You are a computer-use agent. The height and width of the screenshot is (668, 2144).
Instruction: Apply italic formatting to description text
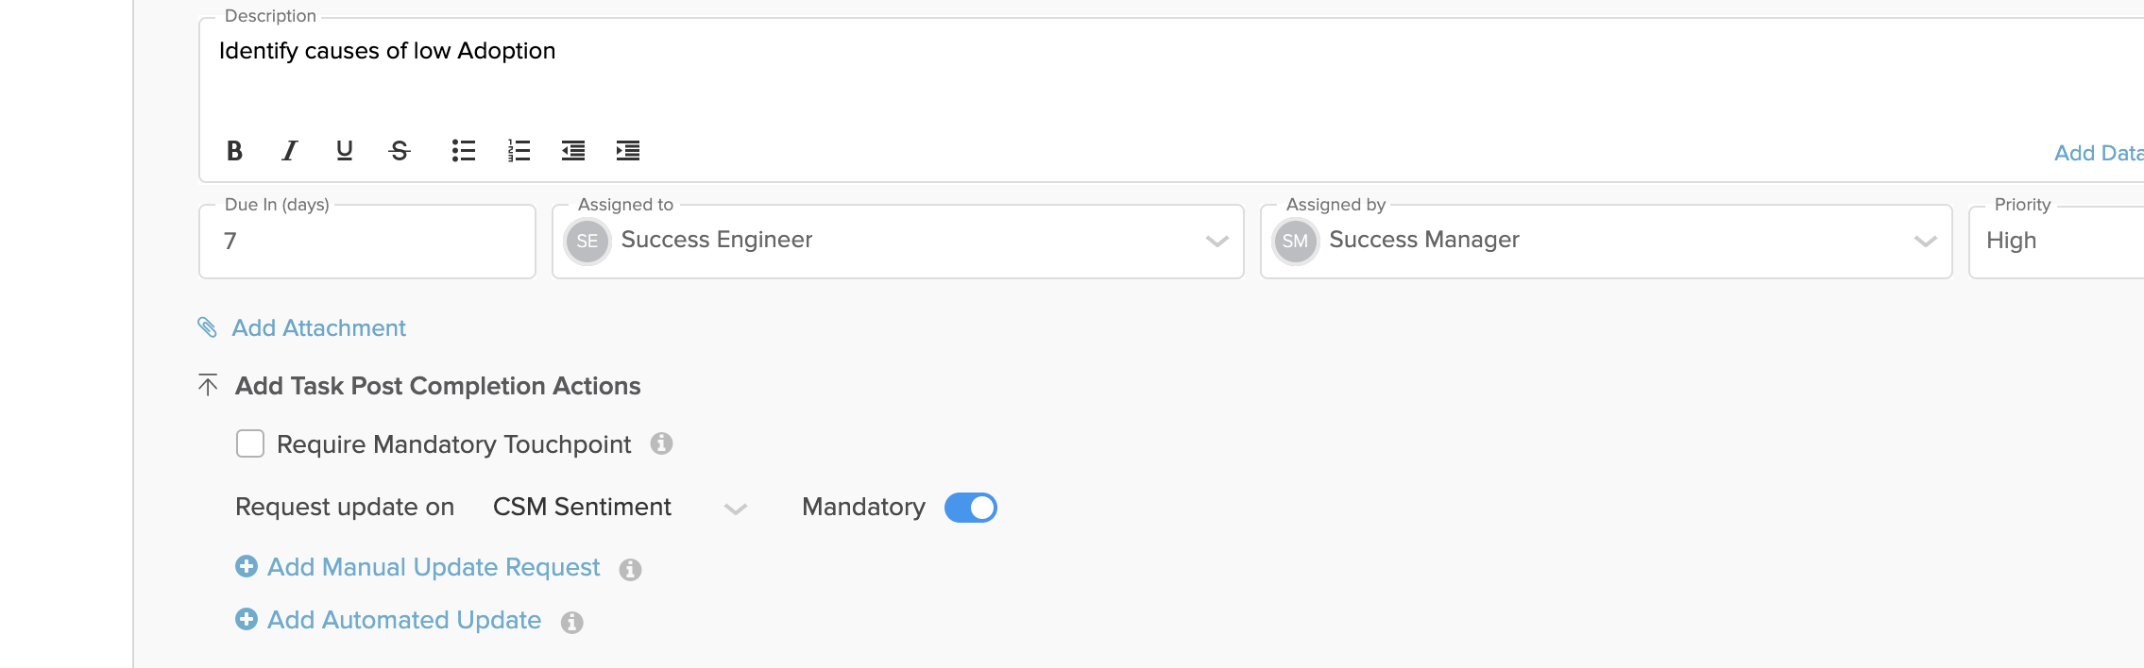coord(290,151)
